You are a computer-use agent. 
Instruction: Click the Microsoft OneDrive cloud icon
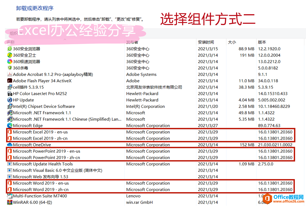(x=10, y=144)
